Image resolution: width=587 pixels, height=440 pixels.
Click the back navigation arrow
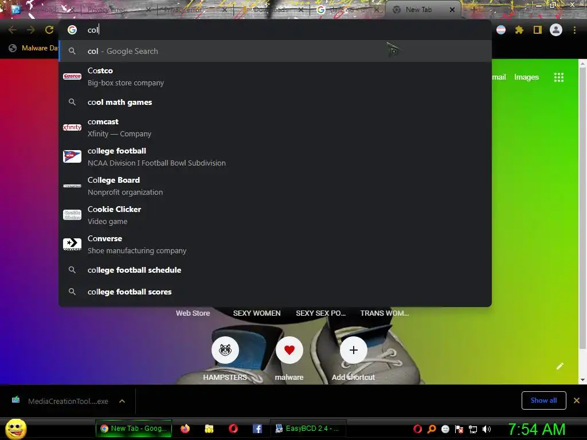point(13,30)
